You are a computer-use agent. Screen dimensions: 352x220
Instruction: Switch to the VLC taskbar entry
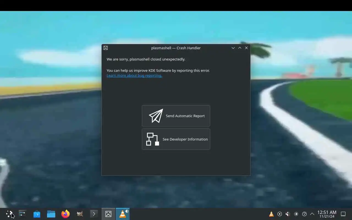point(123,214)
